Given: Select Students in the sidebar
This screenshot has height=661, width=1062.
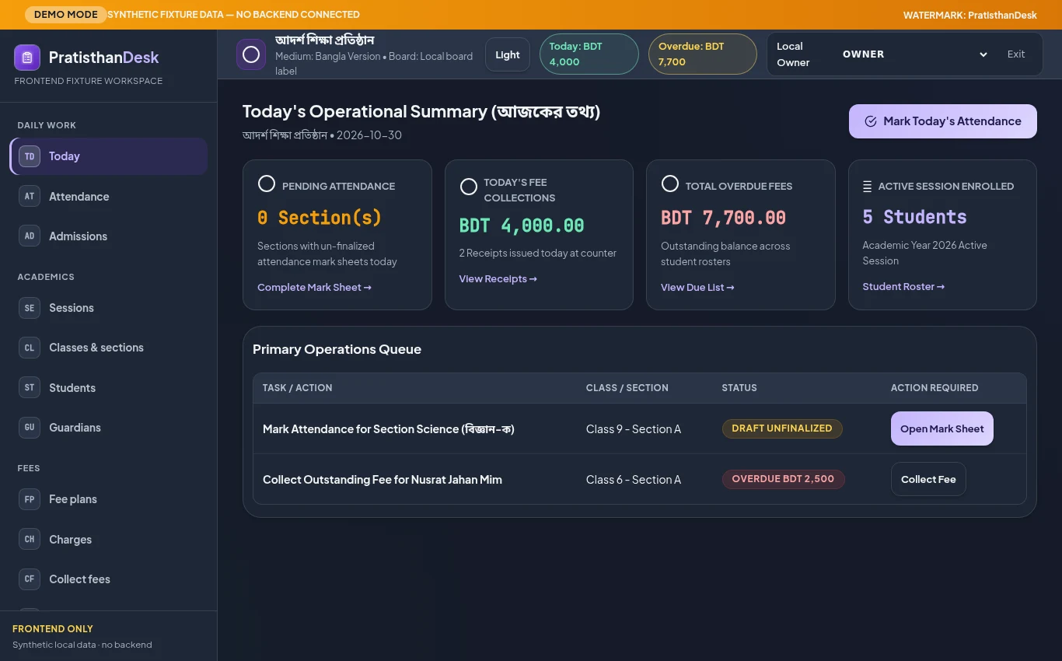Looking at the screenshot, I should coord(108,388).
